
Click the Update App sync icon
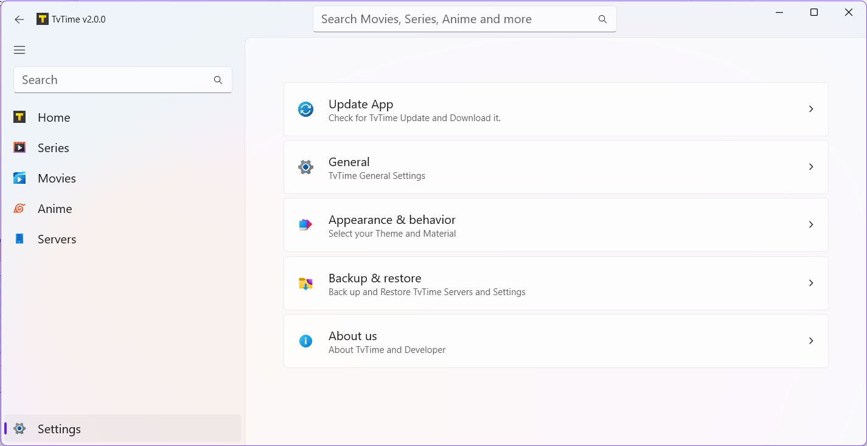[305, 109]
